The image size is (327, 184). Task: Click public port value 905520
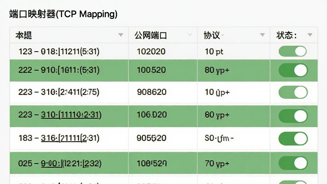tap(151, 138)
